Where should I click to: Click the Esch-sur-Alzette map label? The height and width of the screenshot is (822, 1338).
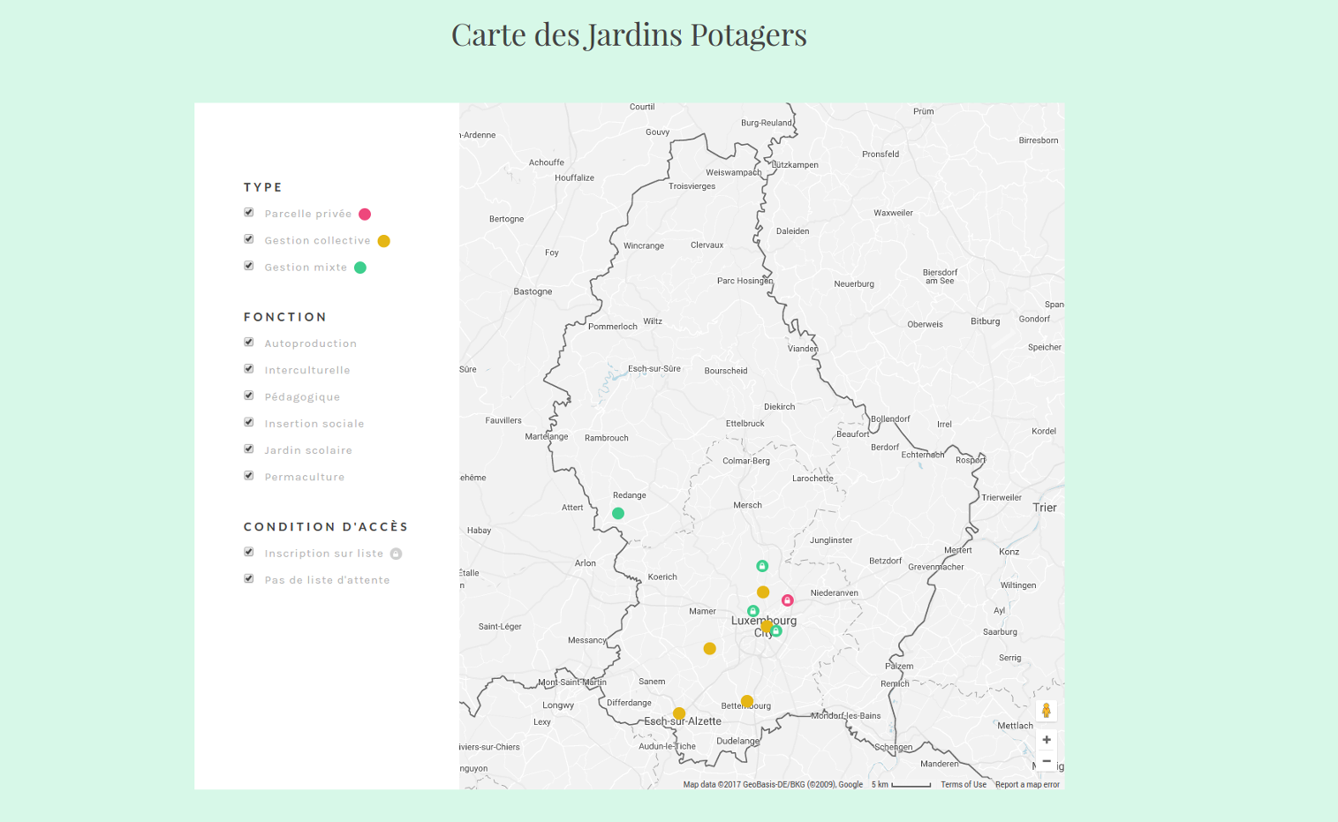pyautogui.click(x=683, y=721)
